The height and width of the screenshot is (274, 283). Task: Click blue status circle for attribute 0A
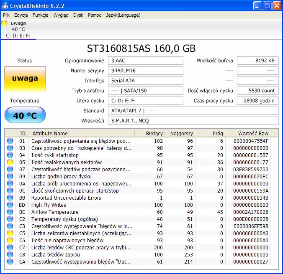click(10, 183)
